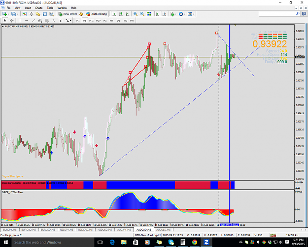The image size is (308, 247).
Task: Select the Text Label tool
Action: pyautogui.click(x=60, y=20)
